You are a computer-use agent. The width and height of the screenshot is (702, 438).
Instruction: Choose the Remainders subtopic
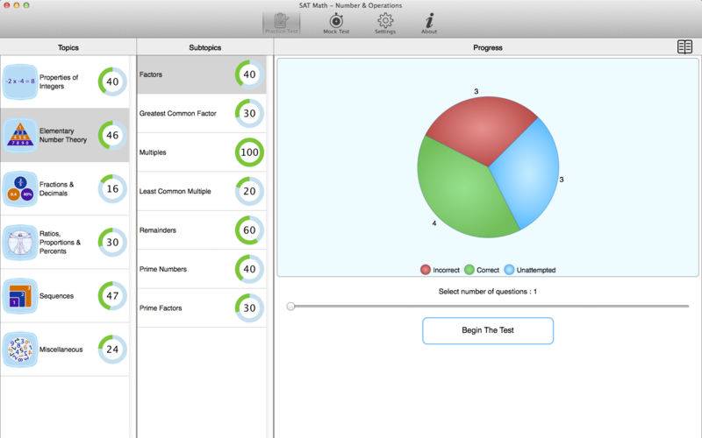pyautogui.click(x=202, y=230)
